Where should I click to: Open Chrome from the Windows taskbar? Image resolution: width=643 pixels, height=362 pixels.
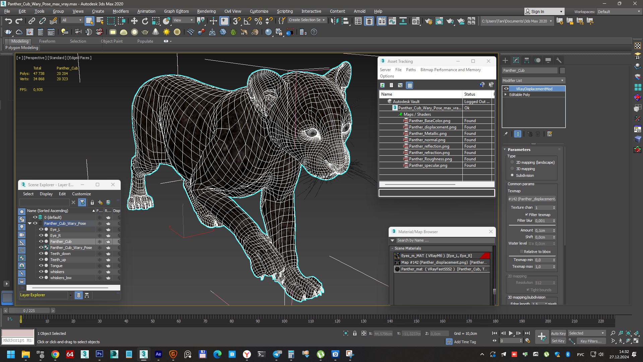pos(55,354)
